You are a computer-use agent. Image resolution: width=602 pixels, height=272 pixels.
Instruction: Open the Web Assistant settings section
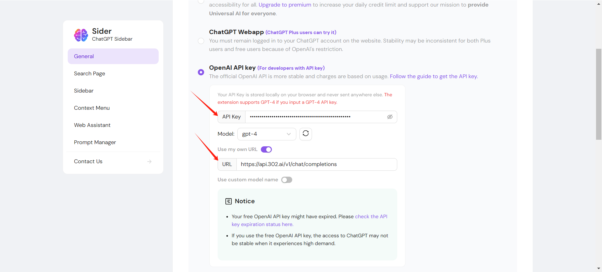(x=92, y=125)
